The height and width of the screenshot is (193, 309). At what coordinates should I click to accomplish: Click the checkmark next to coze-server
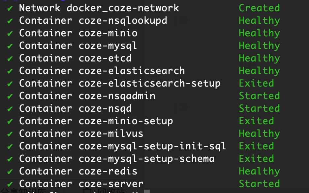pyautogui.click(x=10, y=184)
